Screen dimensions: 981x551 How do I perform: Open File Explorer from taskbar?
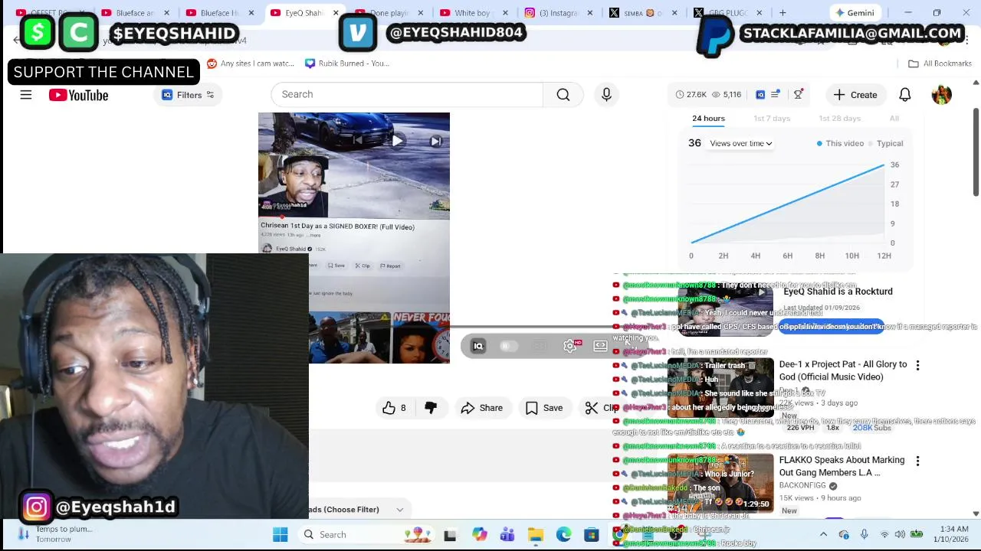[535, 535]
